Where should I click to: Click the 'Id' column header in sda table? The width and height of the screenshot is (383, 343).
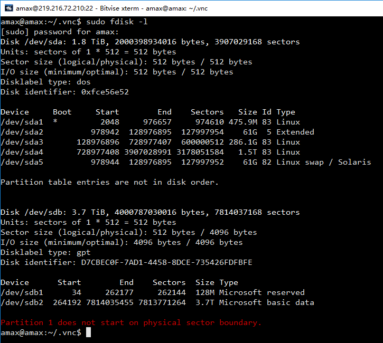(267, 112)
